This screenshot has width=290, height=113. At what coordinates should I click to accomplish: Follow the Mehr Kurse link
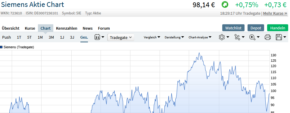point(275,13)
